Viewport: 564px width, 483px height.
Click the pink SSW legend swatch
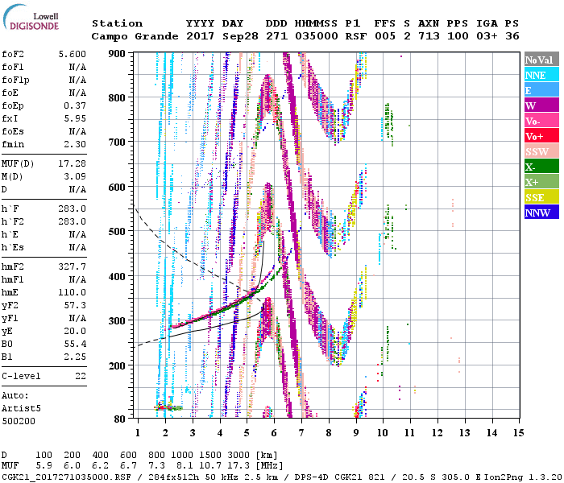point(541,151)
